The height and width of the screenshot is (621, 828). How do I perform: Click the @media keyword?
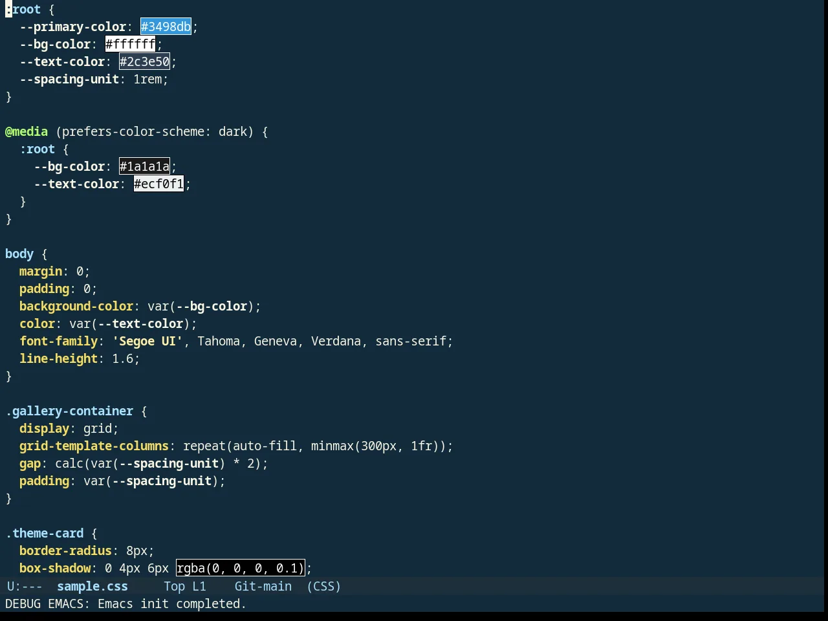tap(27, 131)
